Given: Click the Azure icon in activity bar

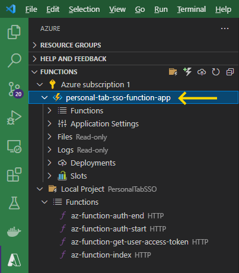Looking at the screenshot, I should pyautogui.click(x=14, y=260).
